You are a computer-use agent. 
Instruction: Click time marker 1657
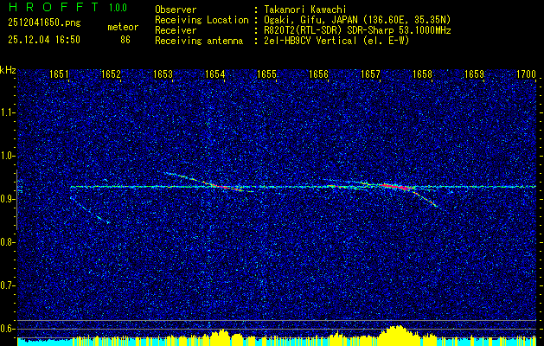(370, 74)
